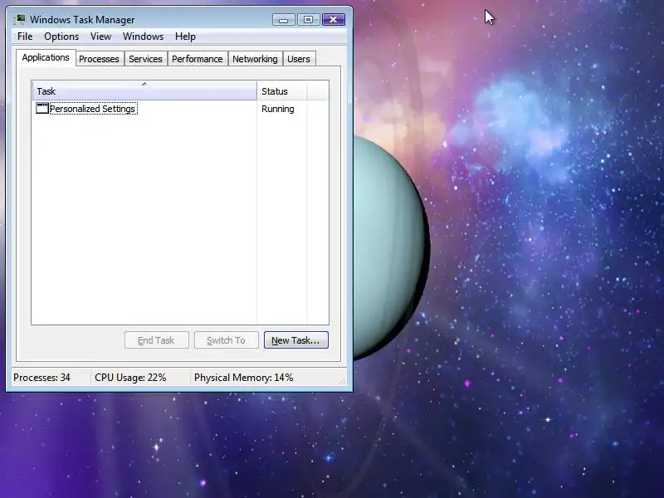
Task: Click the Switch To button
Action: (226, 340)
